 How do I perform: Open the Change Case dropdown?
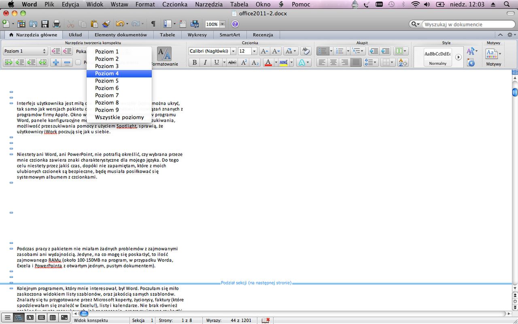click(291, 51)
